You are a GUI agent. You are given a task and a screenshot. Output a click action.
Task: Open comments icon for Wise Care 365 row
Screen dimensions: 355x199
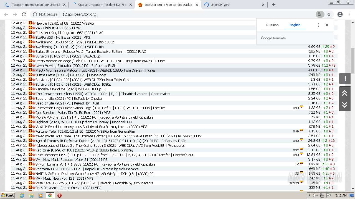click(x=301, y=183)
